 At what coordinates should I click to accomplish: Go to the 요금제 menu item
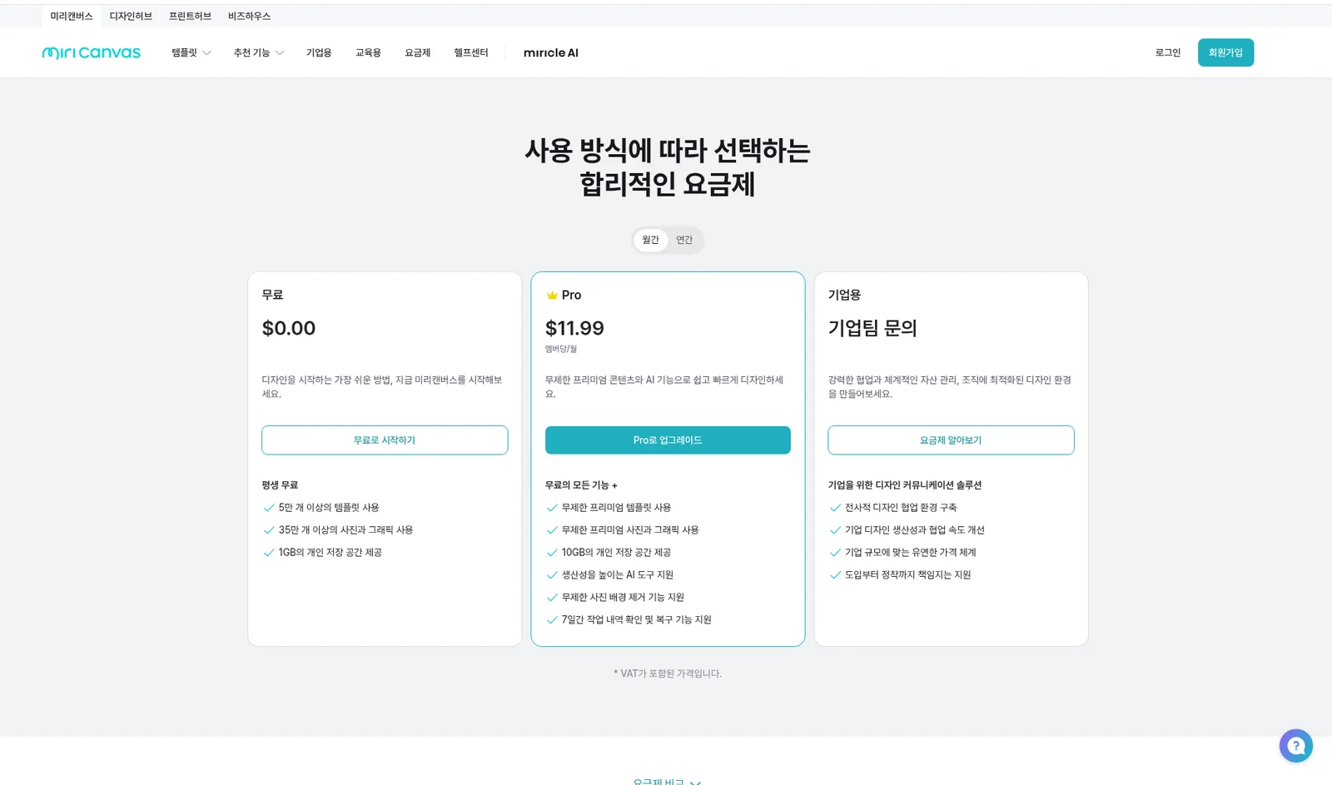click(418, 52)
